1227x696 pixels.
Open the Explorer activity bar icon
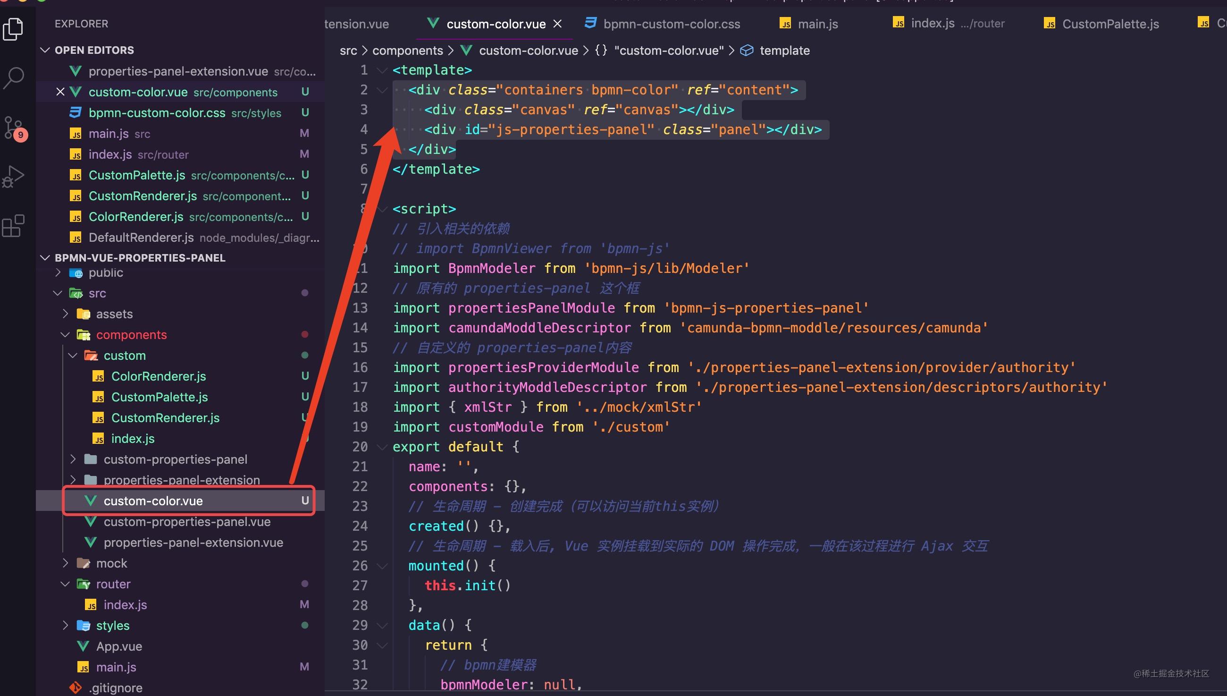pyautogui.click(x=13, y=30)
